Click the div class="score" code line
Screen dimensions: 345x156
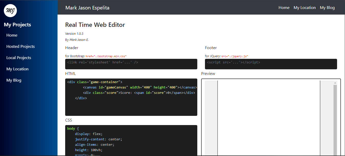pyautogui.click(x=139, y=93)
